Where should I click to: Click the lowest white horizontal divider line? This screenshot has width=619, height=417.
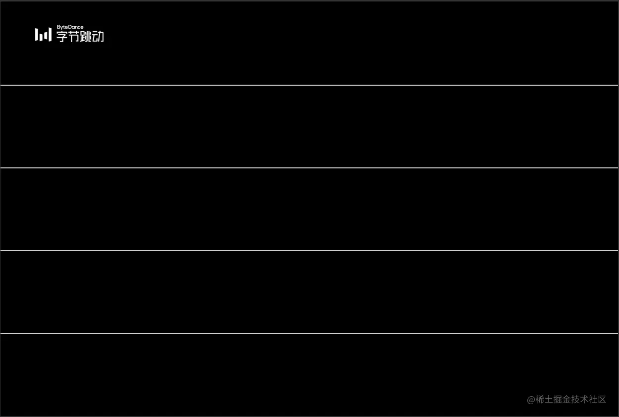[x=309, y=333]
